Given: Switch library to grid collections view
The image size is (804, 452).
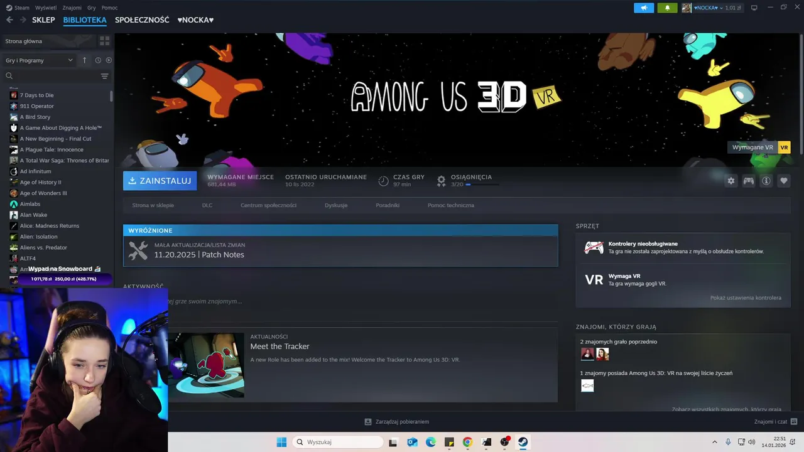Looking at the screenshot, I should click(x=104, y=41).
